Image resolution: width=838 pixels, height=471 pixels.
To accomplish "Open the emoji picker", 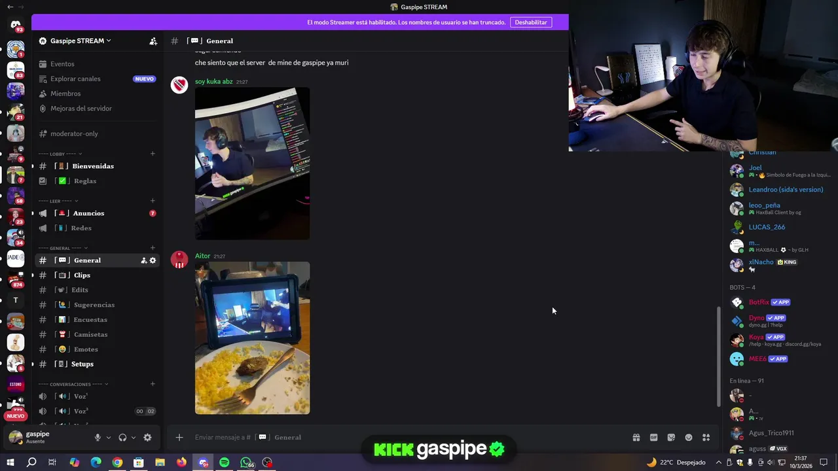I will pos(689,438).
